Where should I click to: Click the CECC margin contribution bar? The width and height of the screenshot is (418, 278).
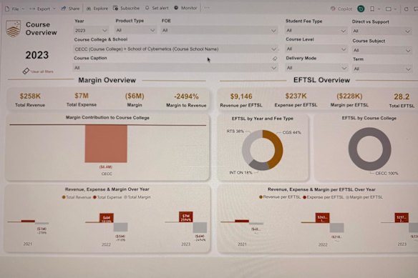pyautogui.click(x=106, y=144)
